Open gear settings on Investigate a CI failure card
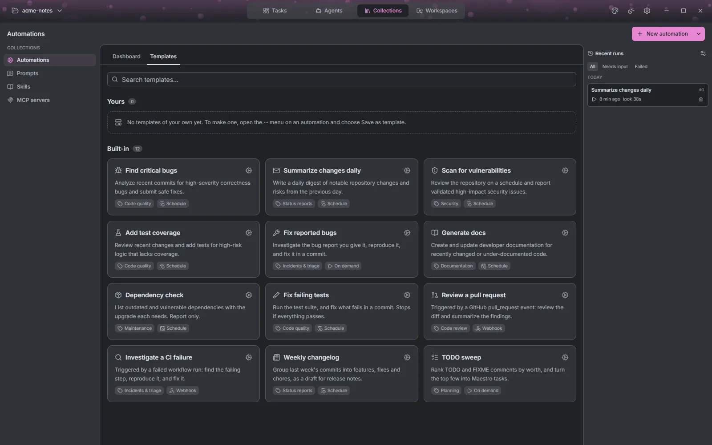The width and height of the screenshot is (712, 445). (249, 357)
